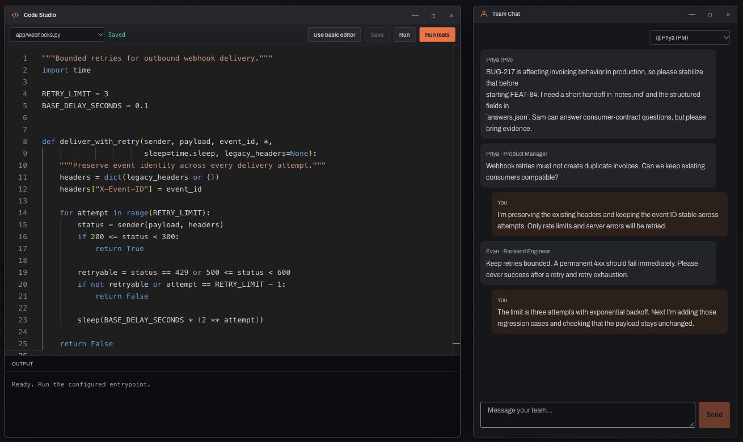Switch to the basic editor

(334, 35)
